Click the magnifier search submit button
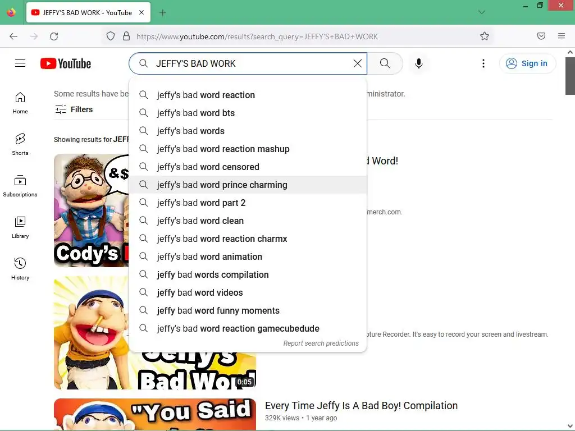This screenshot has height=431, width=575. click(385, 63)
